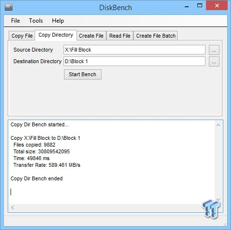Switch to the Copy File tab
This screenshot has height=230, width=231.
pyautogui.click(x=22, y=36)
